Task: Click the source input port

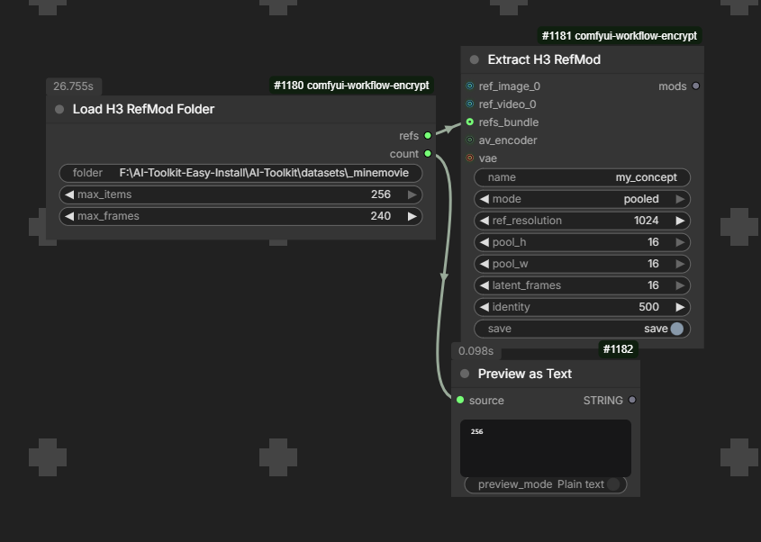Action: pos(460,400)
